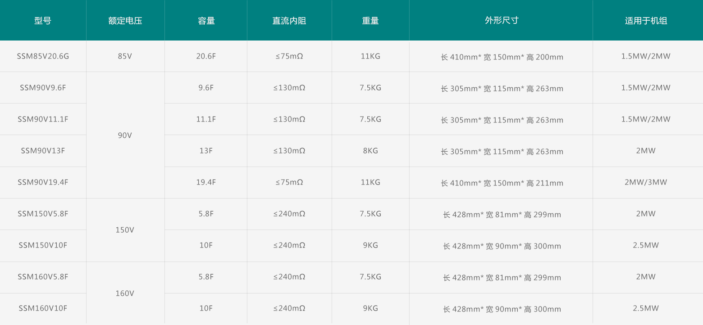This screenshot has height=325, width=703.
Task: Click the SSM160V10F model cell
Action: pyautogui.click(x=43, y=308)
